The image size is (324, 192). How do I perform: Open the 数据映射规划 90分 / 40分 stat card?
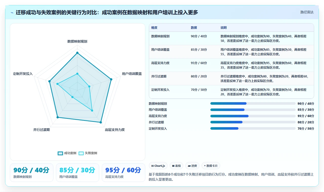click(x=32, y=173)
